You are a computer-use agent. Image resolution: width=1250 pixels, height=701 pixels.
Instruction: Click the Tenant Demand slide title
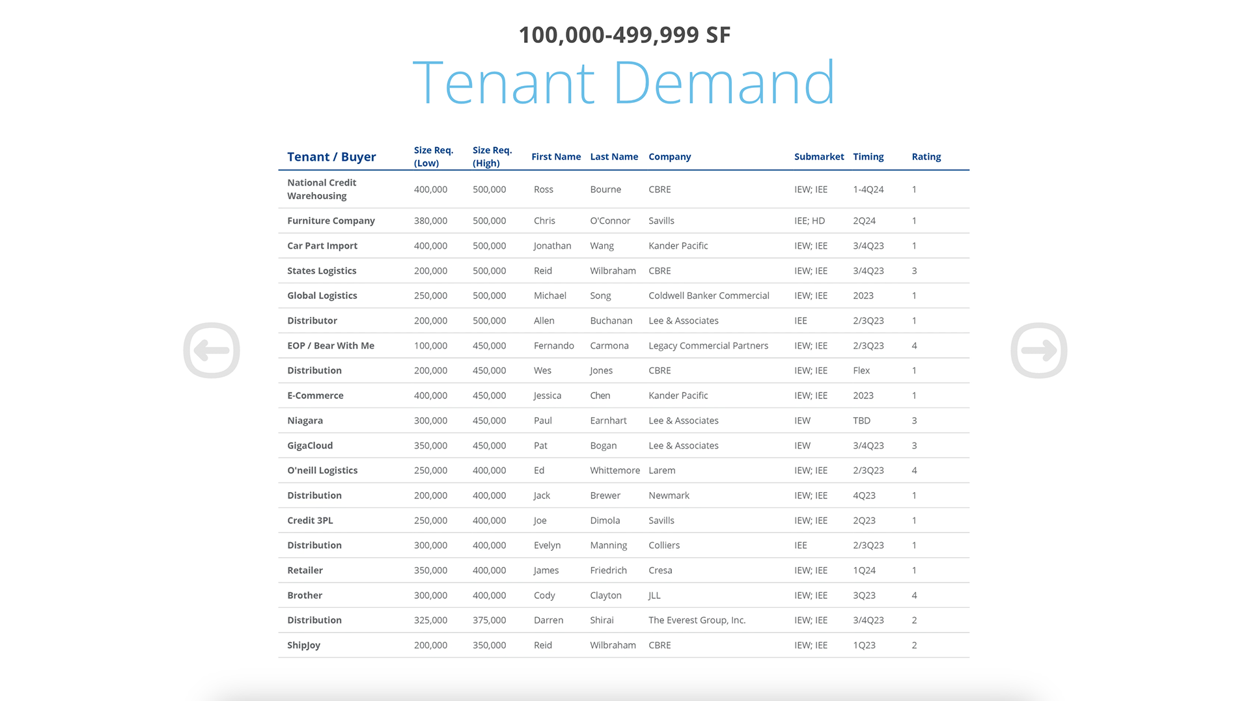coord(624,82)
